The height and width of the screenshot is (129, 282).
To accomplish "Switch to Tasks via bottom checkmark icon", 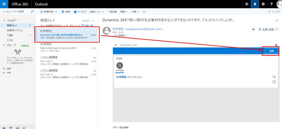I will (24, 128).
